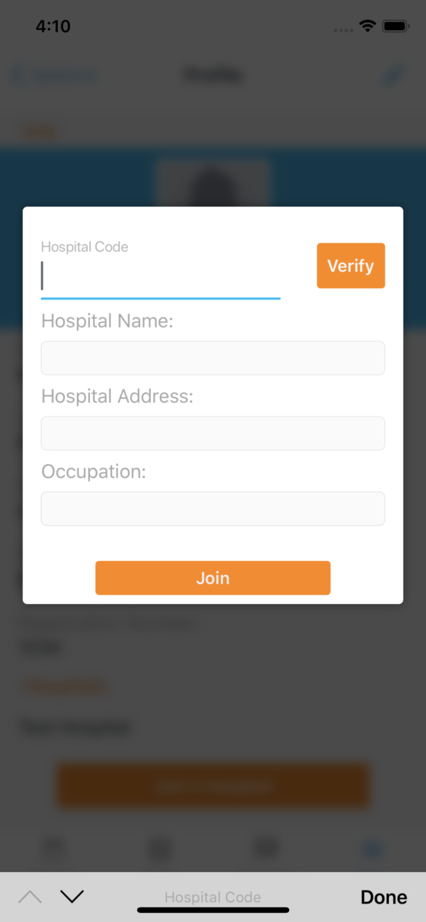The image size is (426, 922).
Task: Tap the down arrow to next field
Action: 72,897
